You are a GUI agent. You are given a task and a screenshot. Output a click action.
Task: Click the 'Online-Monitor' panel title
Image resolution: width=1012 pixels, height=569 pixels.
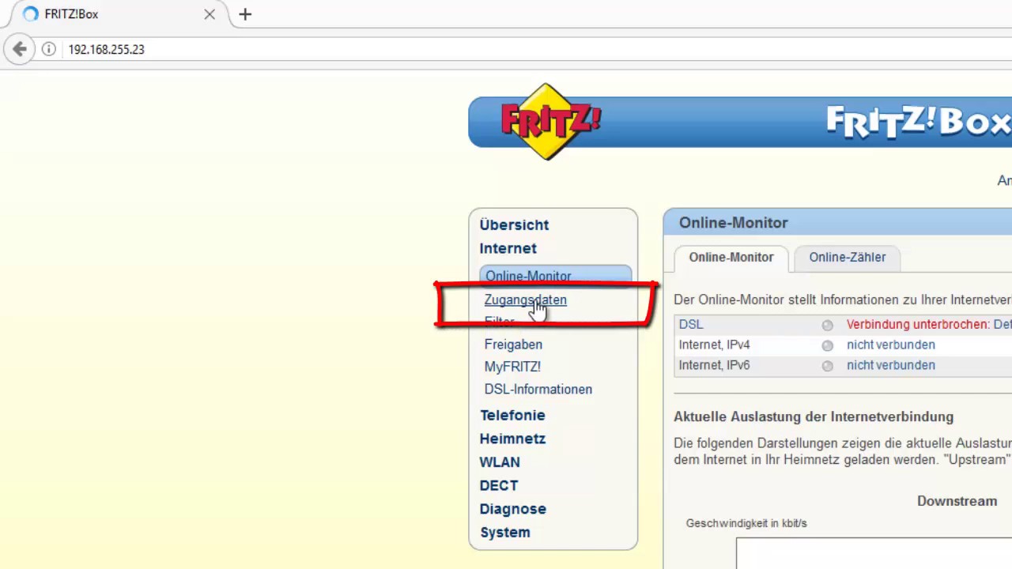733,223
